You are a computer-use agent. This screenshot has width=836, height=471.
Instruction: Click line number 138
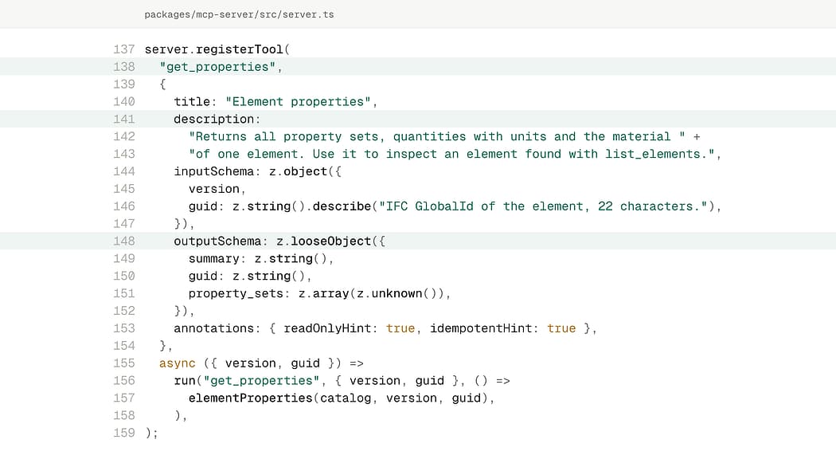point(123,67)
